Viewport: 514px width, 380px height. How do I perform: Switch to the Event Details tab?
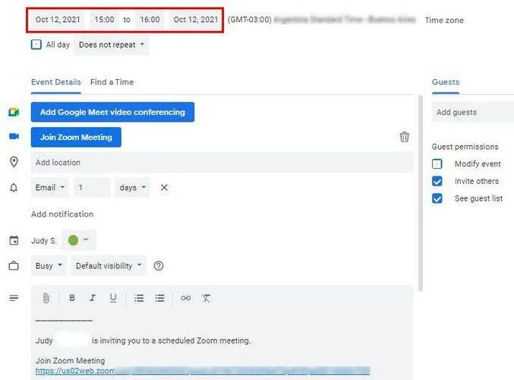[x=56, y=82]
